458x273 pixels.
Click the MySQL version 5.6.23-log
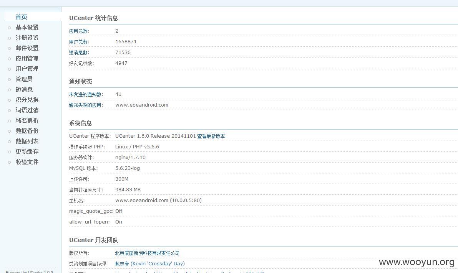coord(128,168)
